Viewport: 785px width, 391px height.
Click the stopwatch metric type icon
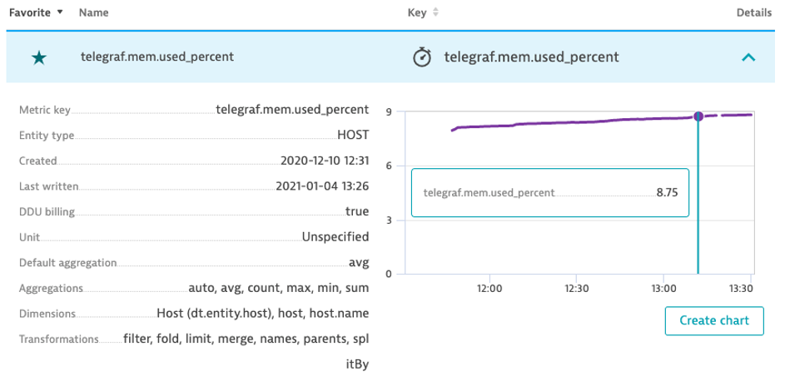(422, 57)
